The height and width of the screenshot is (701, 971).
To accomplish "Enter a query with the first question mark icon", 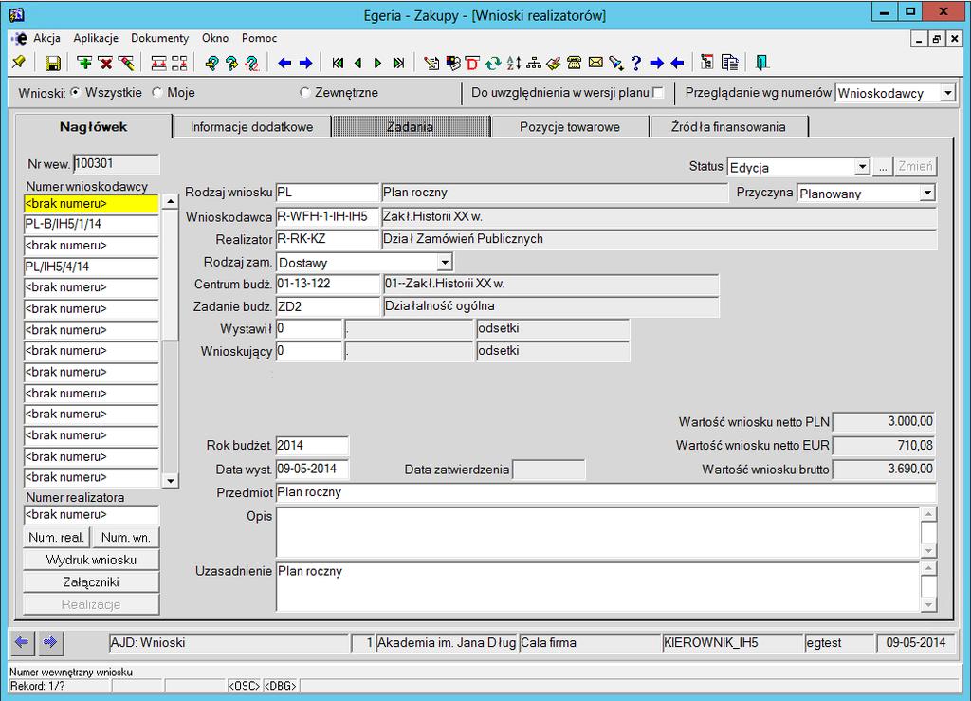I will pos(211,63).
